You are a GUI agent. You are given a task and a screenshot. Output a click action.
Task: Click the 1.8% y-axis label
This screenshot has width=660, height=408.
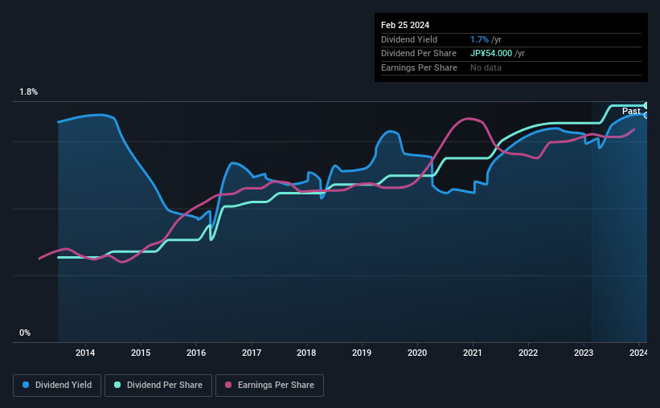coord(29,92)
